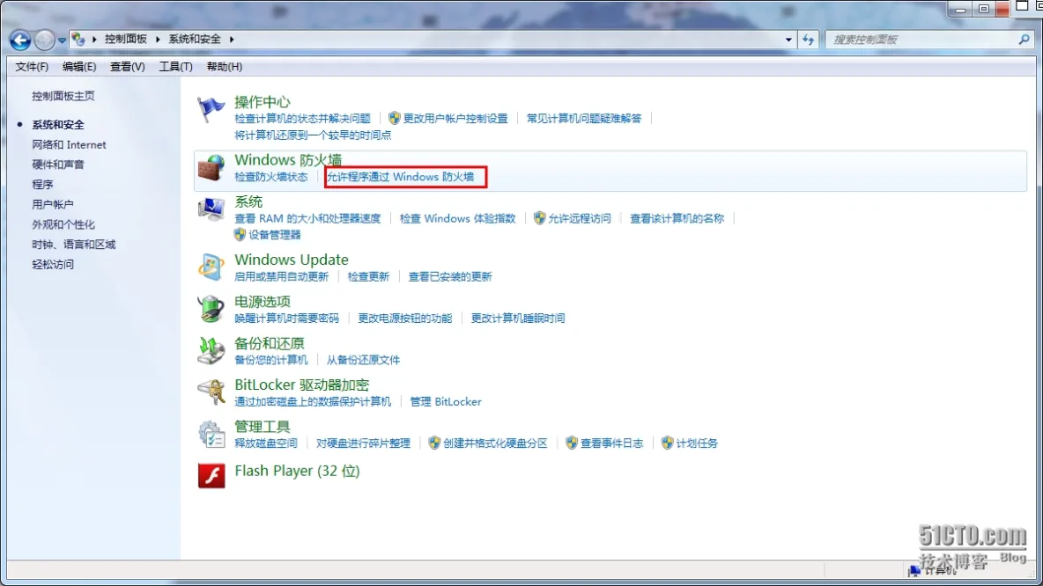Click the Backup and Restore icon

pos(211,351)
